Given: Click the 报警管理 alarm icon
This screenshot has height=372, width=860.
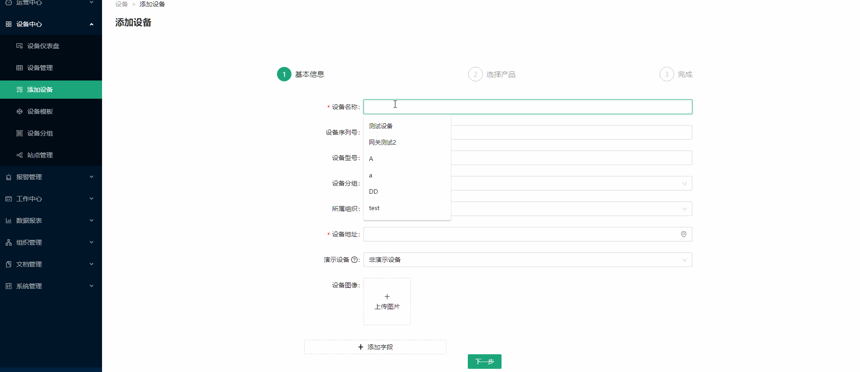Looking at the screenshot, I should point(9,177).
